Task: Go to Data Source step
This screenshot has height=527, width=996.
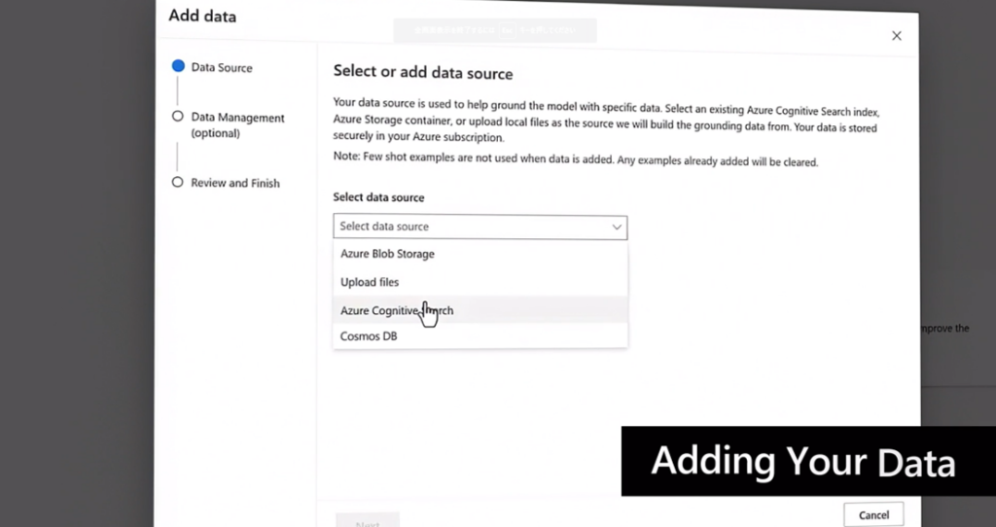Action: click(212, 67)
